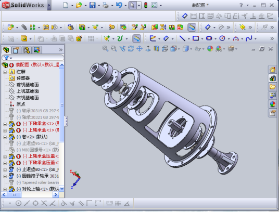Open the Design Library icon in task pane
Screen dimensions: 279x212
point(272,78)
